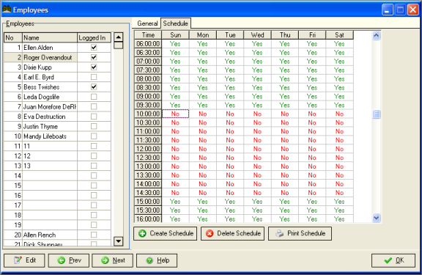Screen dimensions: 422x275
Task: Click the Logged In column header
Action: [x=94, y=37]
